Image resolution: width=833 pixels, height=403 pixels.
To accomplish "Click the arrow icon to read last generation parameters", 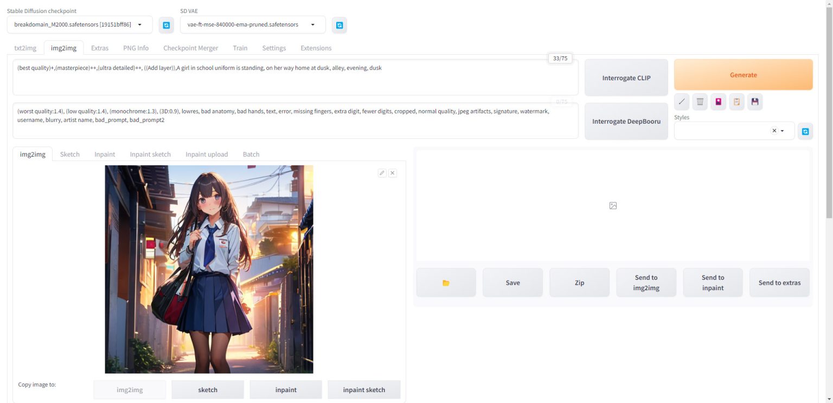I will tap(682, 101).
